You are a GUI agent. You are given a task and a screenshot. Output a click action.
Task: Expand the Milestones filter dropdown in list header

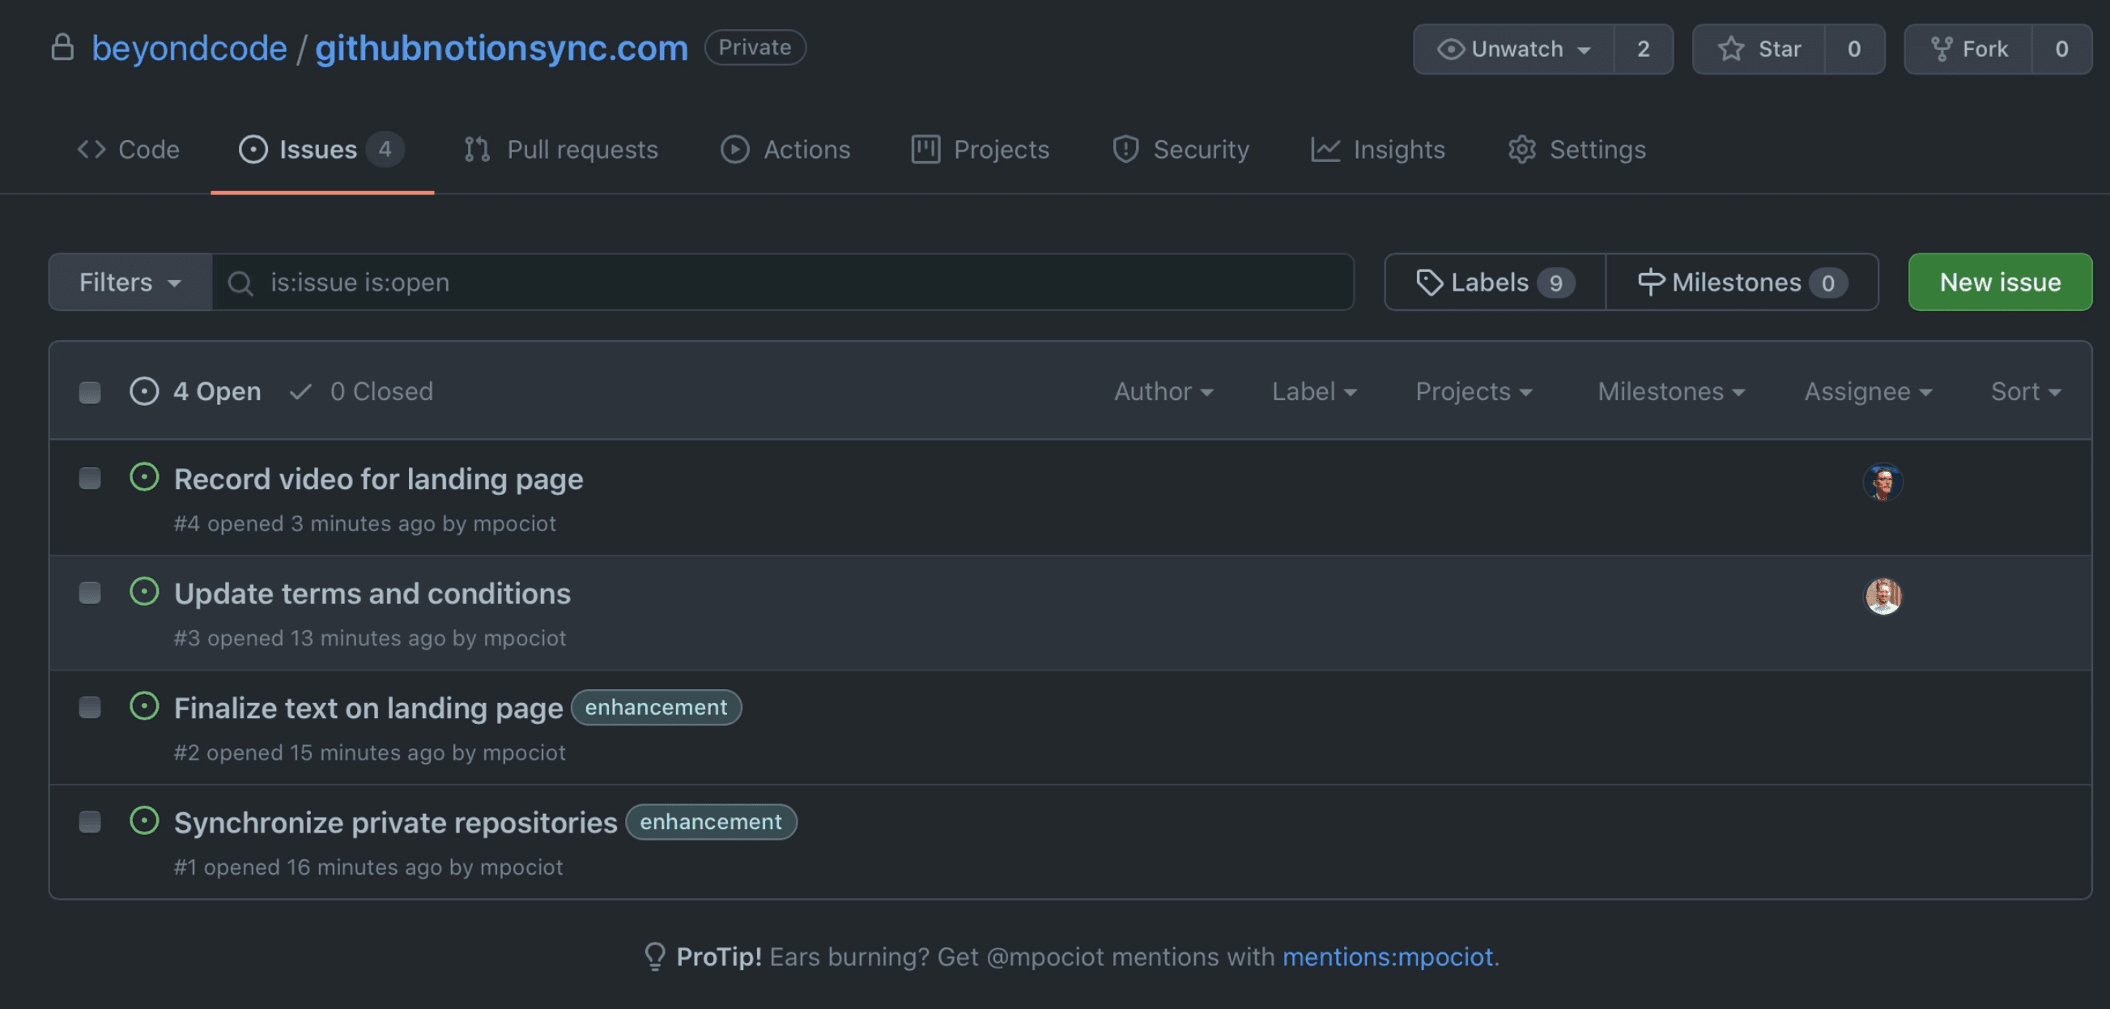pyautogui.click(x=1671, y=391)
